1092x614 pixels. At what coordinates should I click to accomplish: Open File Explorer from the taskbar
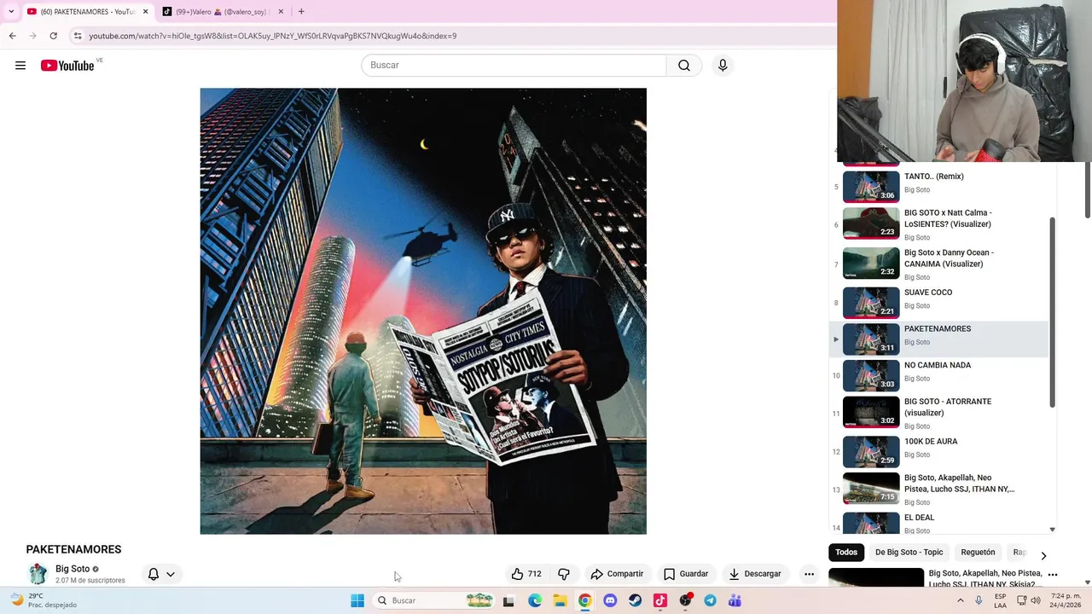pyautogui.click(x=560, y=600)
